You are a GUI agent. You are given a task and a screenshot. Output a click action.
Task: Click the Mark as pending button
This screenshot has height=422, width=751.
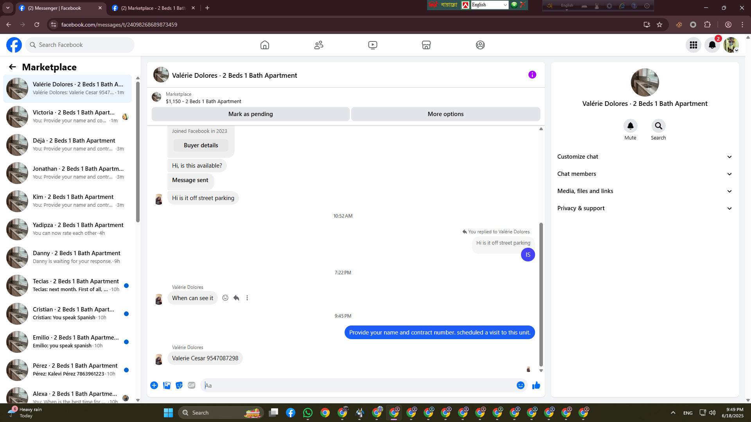click(x=251, y=114)
